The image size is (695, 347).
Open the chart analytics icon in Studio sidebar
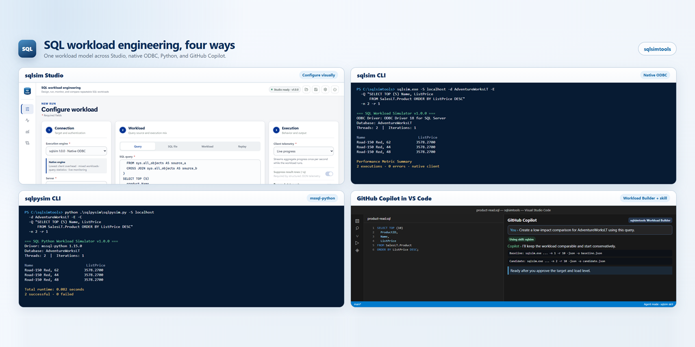(27, 132)
